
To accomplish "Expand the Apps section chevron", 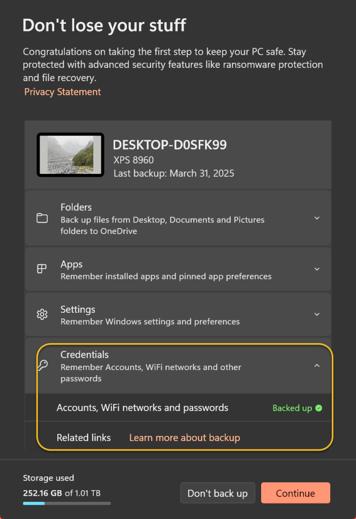I will point(317,269).
